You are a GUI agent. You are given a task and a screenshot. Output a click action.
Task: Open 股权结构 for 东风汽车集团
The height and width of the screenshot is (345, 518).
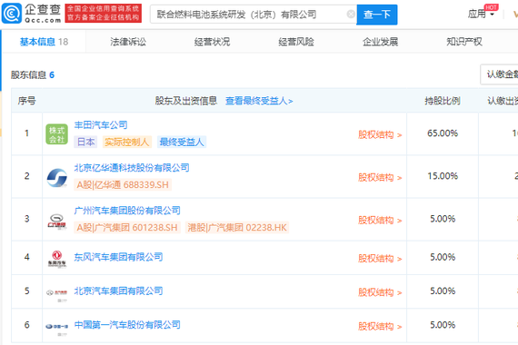pyautogui.click(x=380, y=258)
